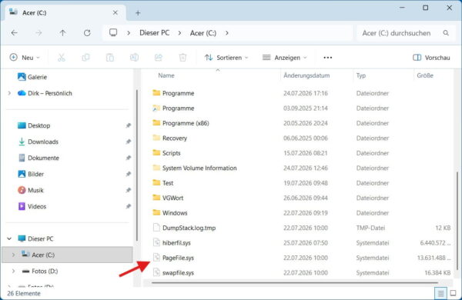
Task: Open Musik in the sidebar
Action: (x=35, y=191)
